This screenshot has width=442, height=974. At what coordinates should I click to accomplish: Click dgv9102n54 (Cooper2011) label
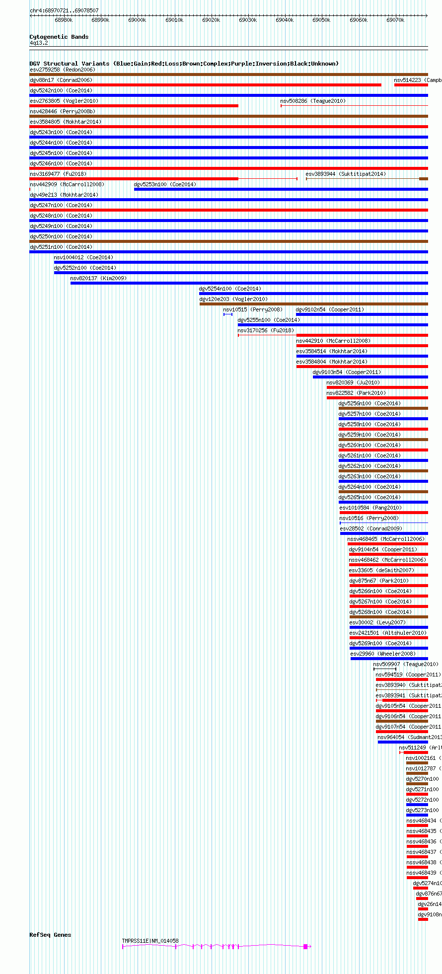click(x=330, y=309)
